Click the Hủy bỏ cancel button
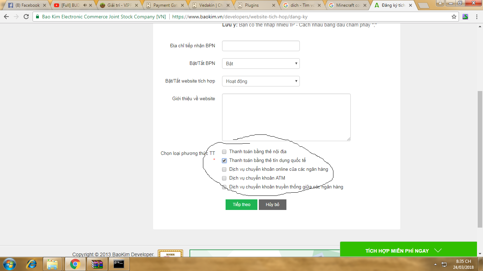 point(273,205)
